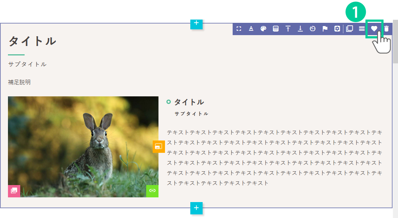The image size is (398, 218).
Task: Click the animation timer dial icon
Action: click(313, 29)
